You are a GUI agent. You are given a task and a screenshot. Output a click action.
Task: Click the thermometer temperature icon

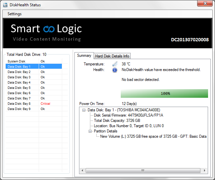115,64
